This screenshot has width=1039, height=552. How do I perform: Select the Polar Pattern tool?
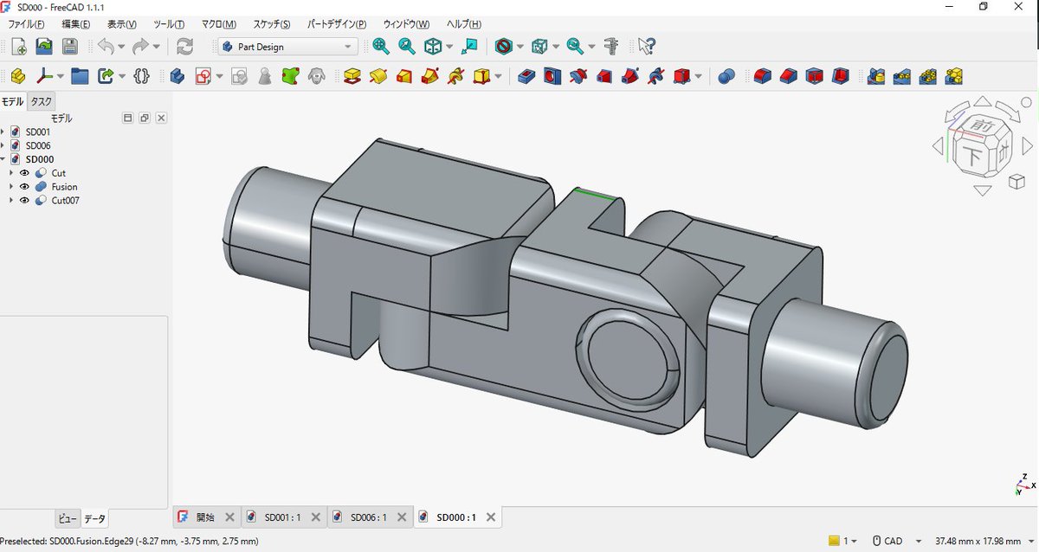pos(928,76)
